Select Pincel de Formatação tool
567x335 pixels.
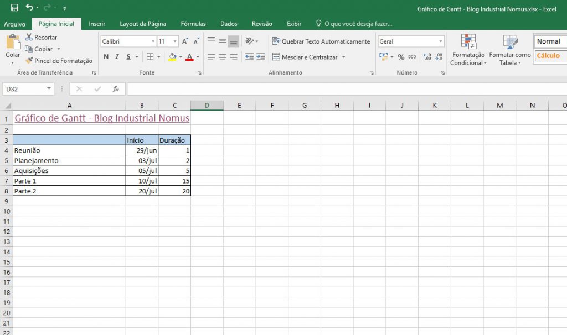click(x=59, y=61)
